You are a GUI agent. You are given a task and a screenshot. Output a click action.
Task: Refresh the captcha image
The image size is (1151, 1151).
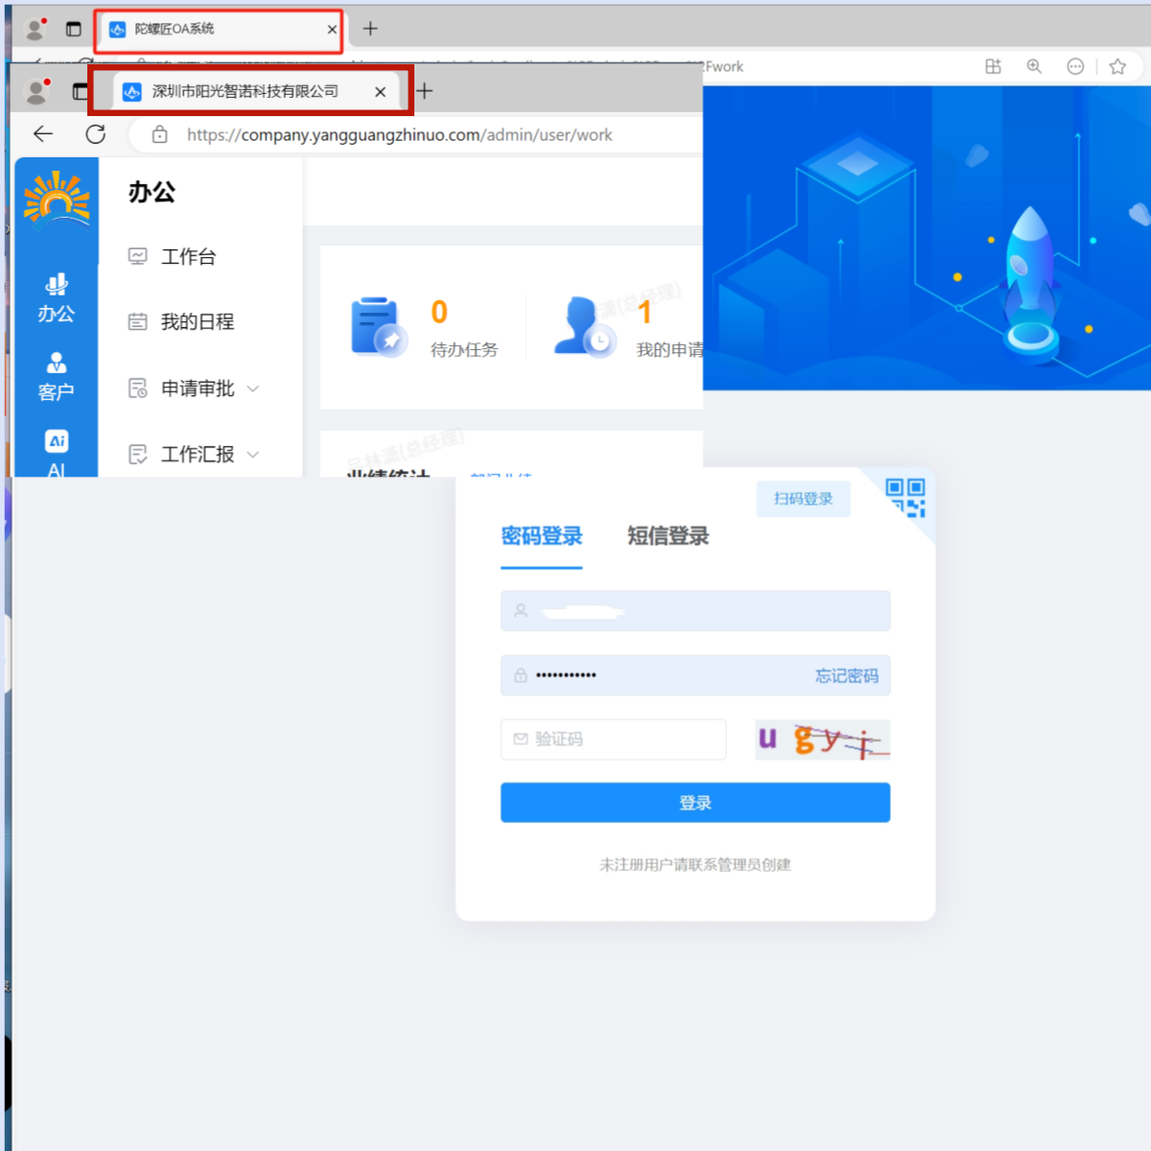coord(822,740)
